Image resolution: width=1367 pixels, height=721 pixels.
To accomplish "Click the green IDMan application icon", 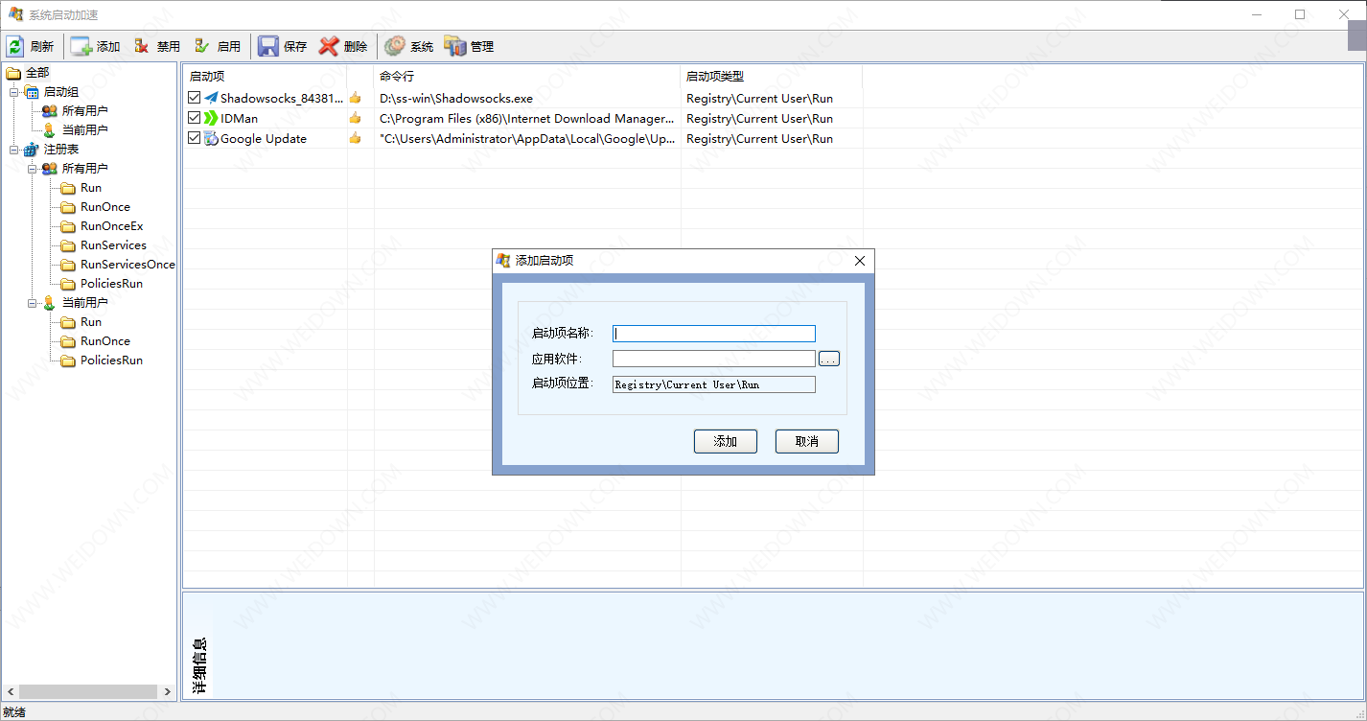I will click(211, 118).
